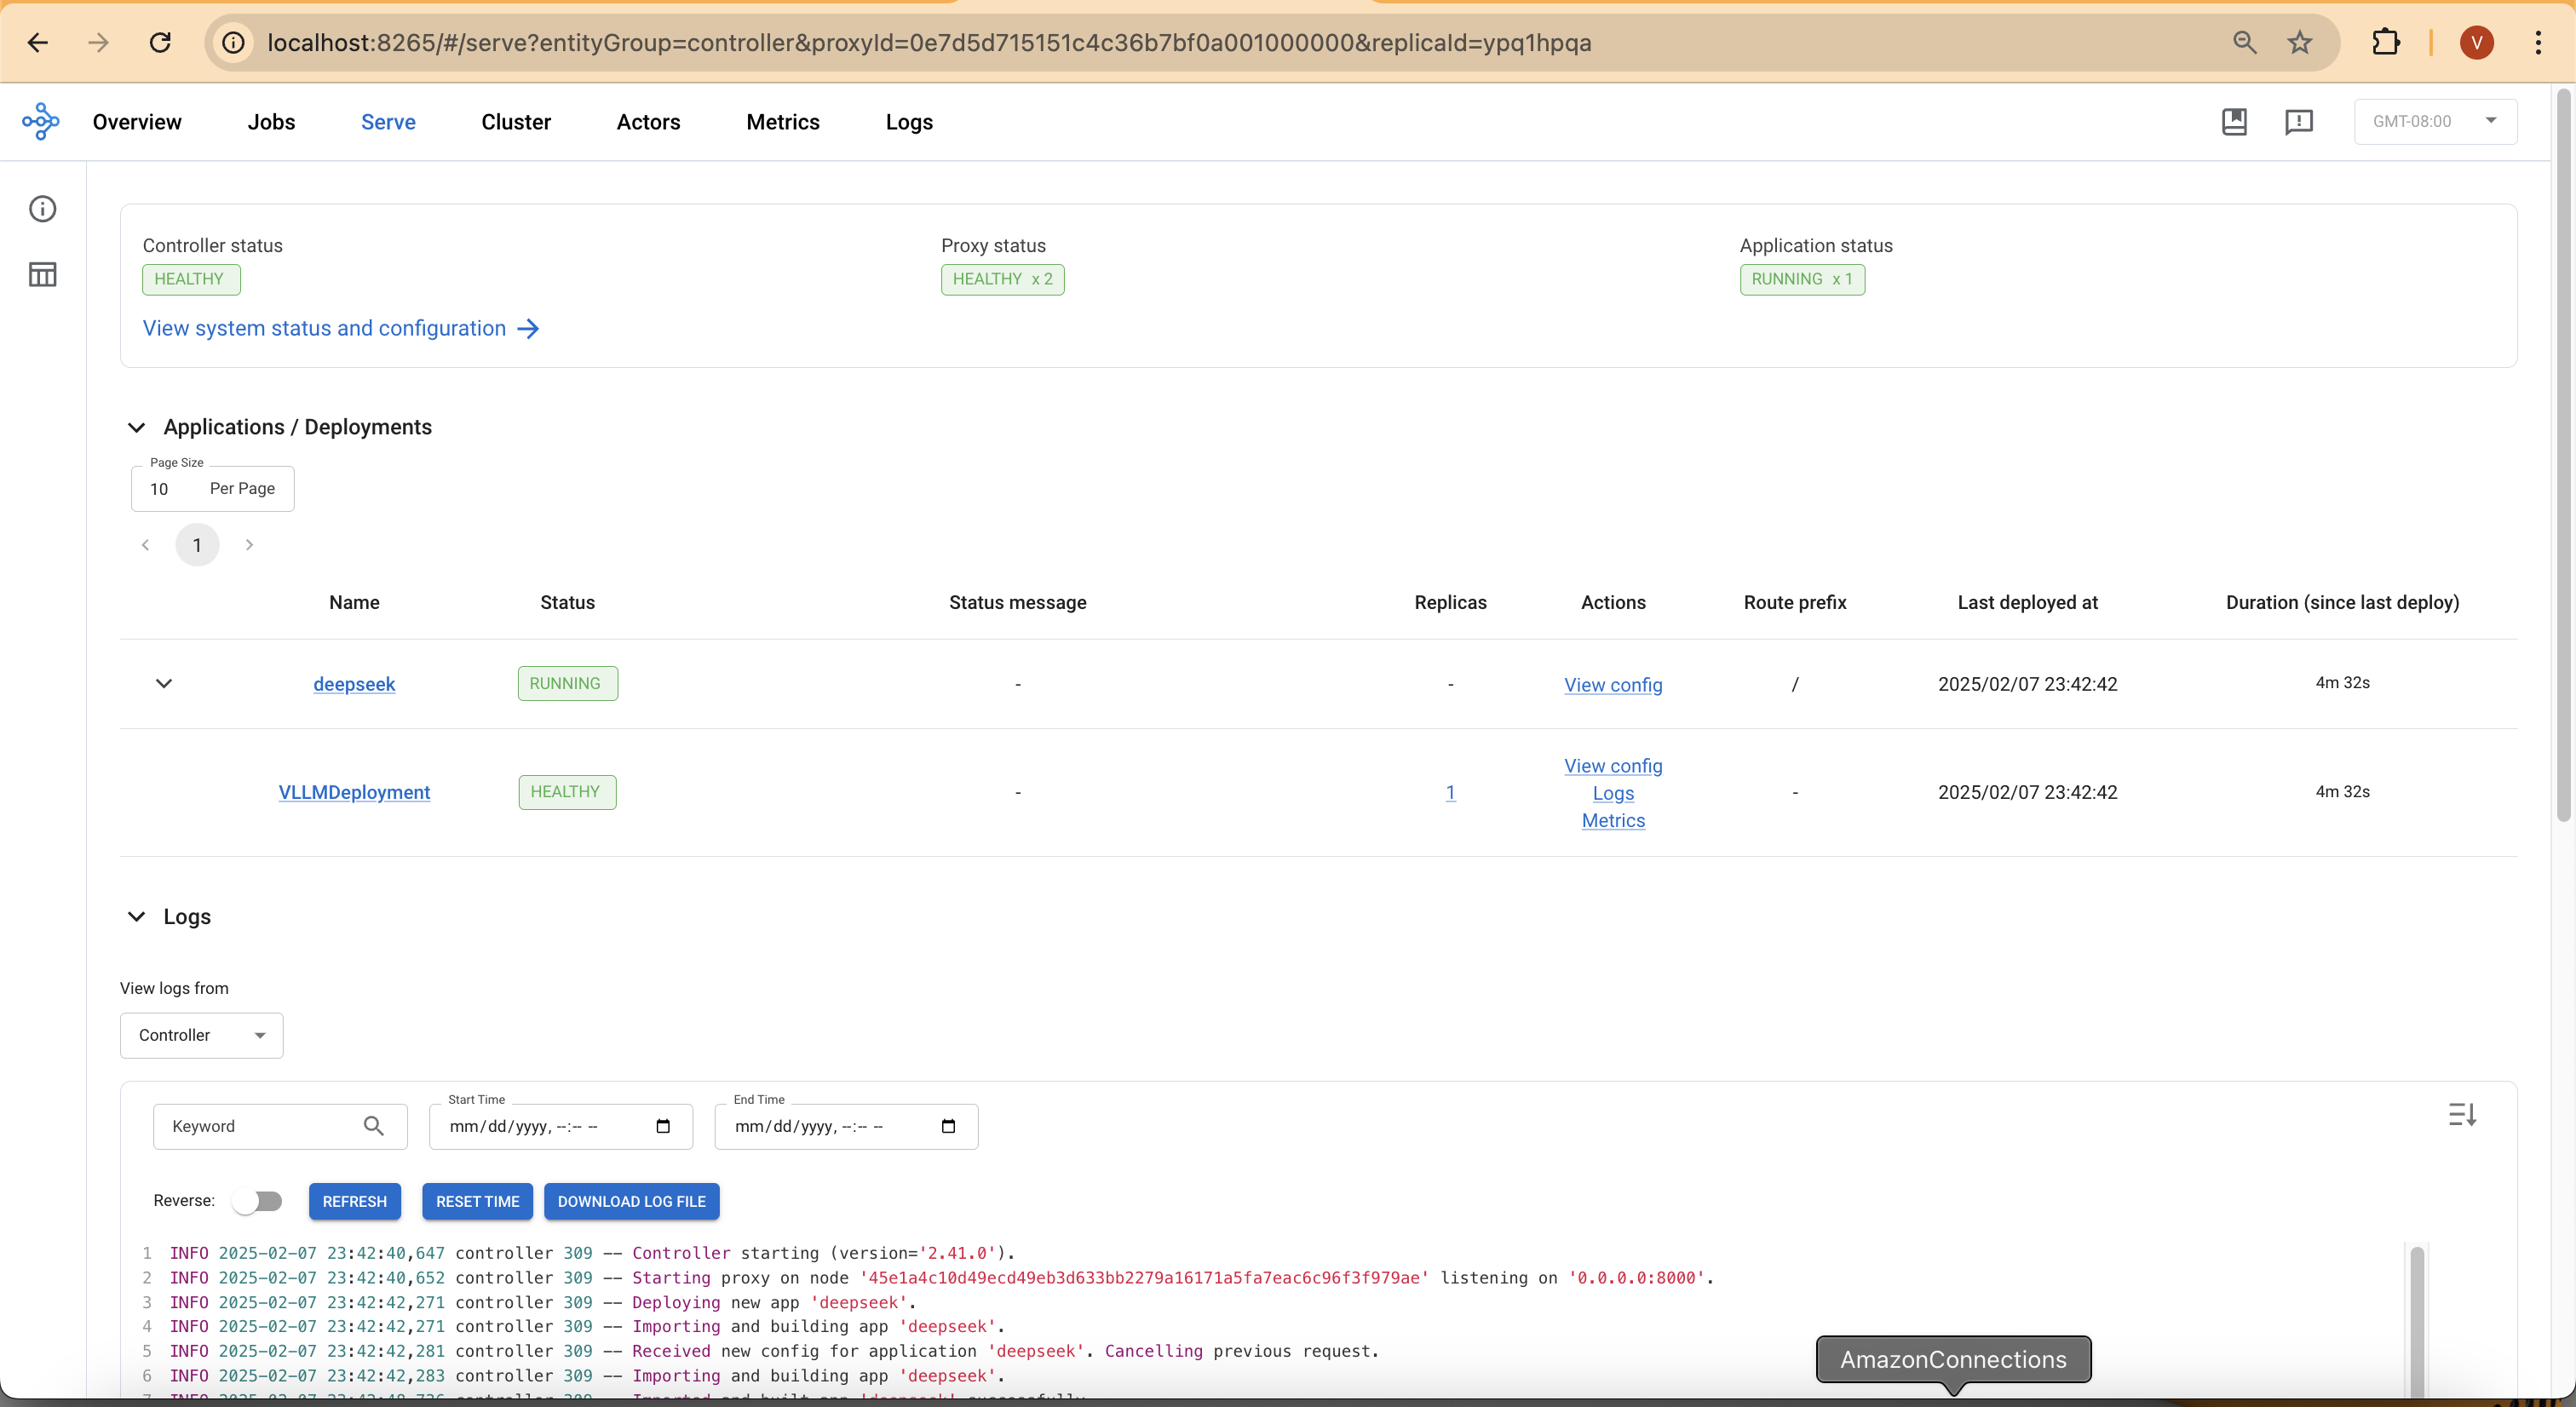The image size is (2576, 1407).
Task: Toggle the Reverse log order switch
Action: click(x=257, y=1201)
